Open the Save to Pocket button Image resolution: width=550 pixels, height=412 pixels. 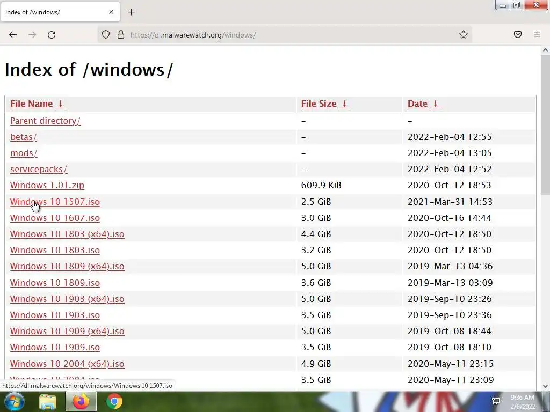518,34
